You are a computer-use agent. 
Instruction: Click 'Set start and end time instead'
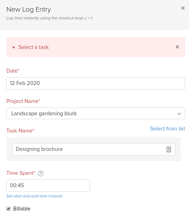(34, 196)
